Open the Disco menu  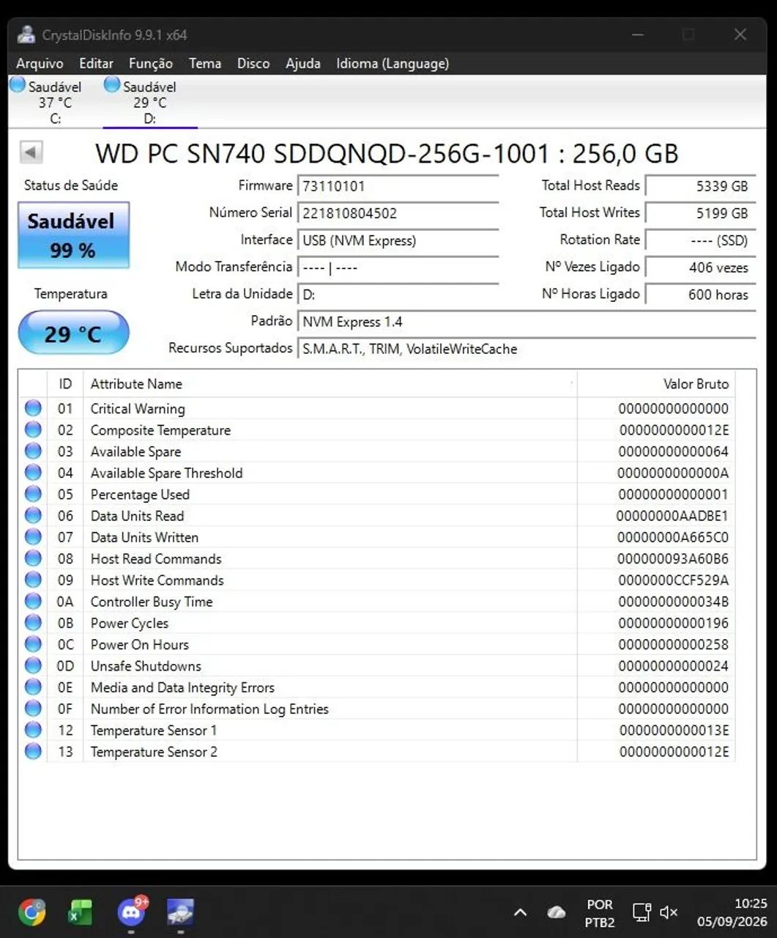(253, 63)
